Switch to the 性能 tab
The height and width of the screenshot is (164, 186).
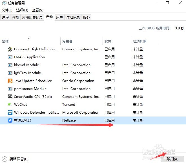point(15,18)
